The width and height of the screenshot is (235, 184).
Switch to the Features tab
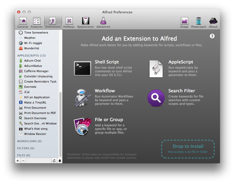click(36, 23)
